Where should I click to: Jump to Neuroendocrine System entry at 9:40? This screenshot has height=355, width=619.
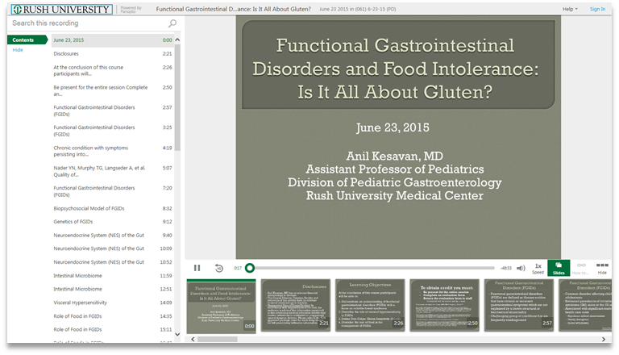click(113, 236)
